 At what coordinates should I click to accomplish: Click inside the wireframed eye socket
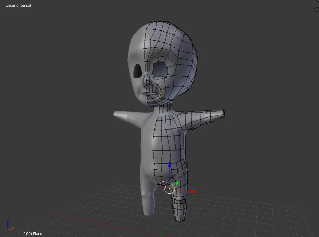160,69
